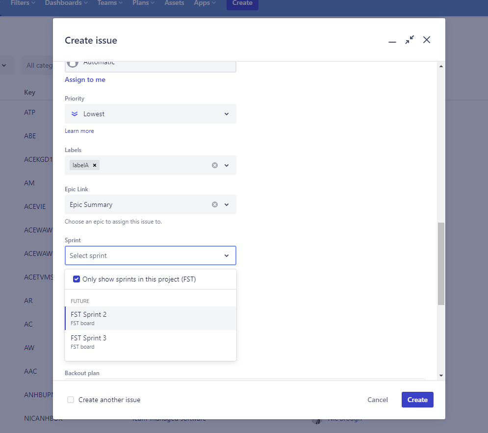This screenshot has width=488, height=433.
Task: Click Create in the top navigation
Action: [x=242, y=3]
